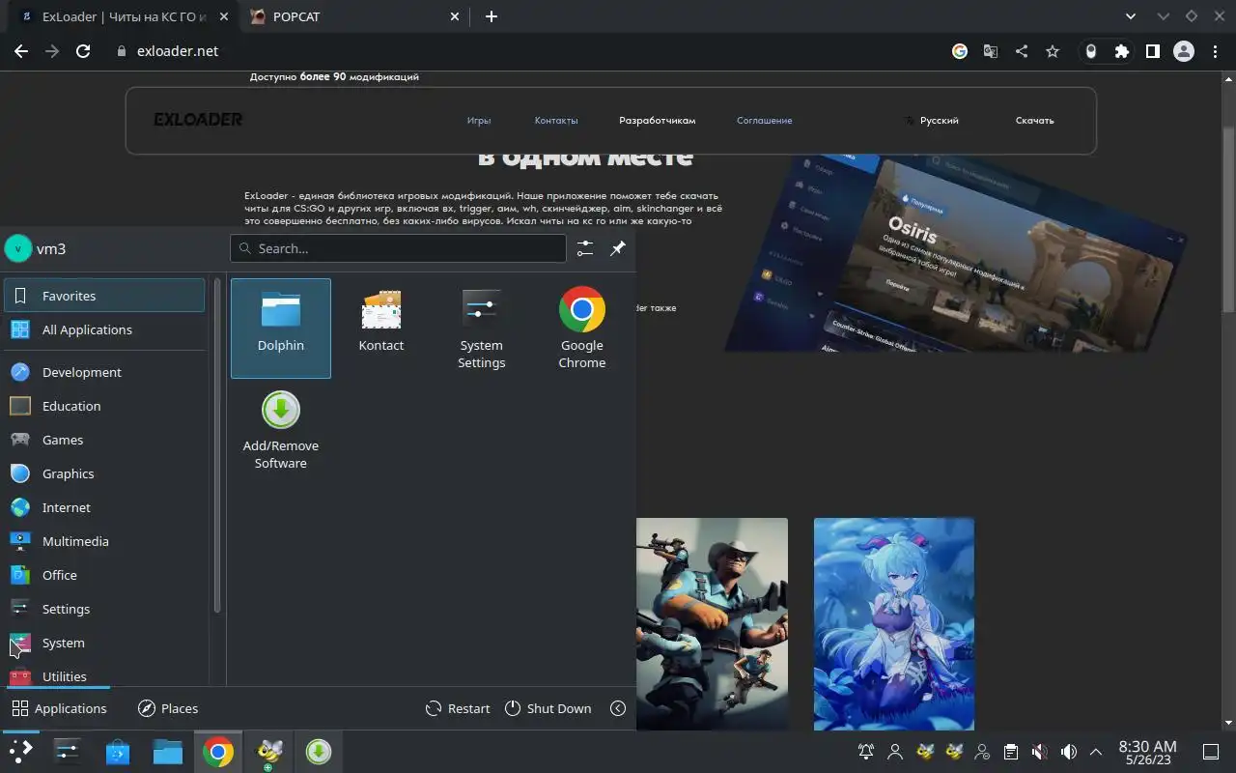Switch to the Places tab in launcher
Screen dimensions: 1236x773
pos(168,708)
